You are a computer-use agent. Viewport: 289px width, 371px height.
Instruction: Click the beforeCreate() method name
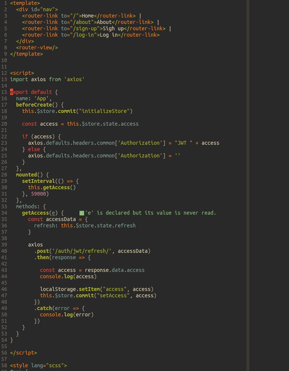(34, 105)
